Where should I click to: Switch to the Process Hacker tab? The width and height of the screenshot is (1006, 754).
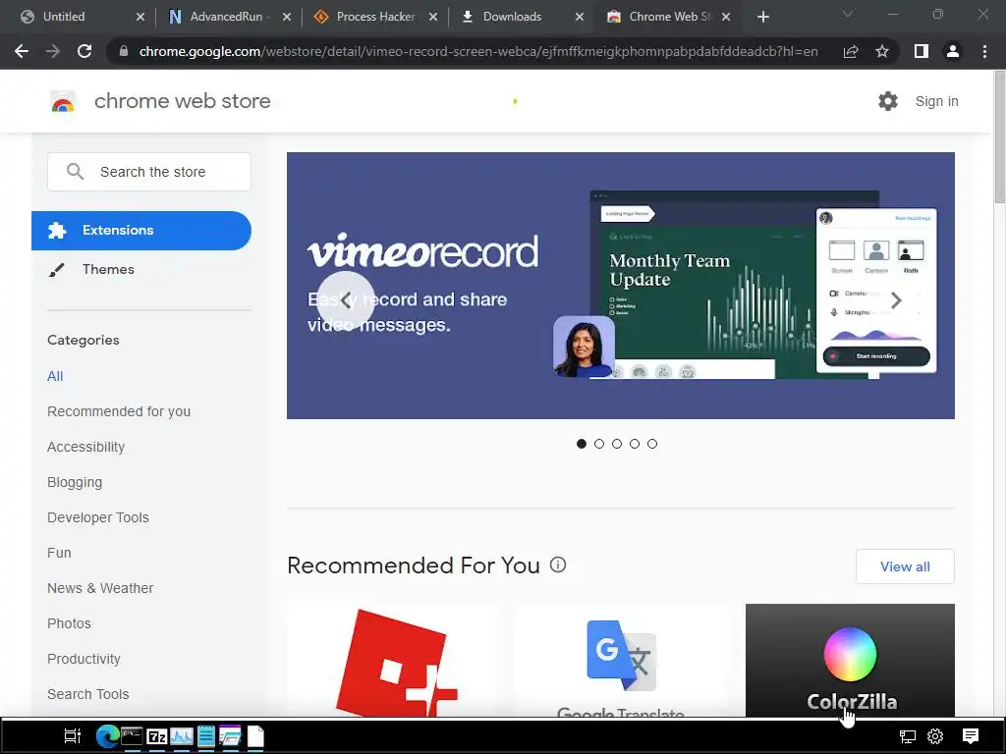pos(376,17)
